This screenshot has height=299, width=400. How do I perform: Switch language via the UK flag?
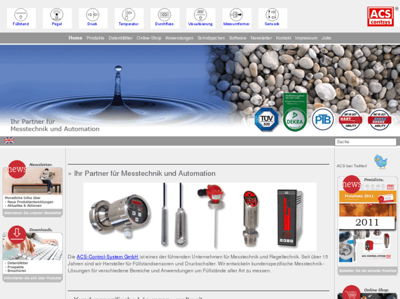[9, 140]
